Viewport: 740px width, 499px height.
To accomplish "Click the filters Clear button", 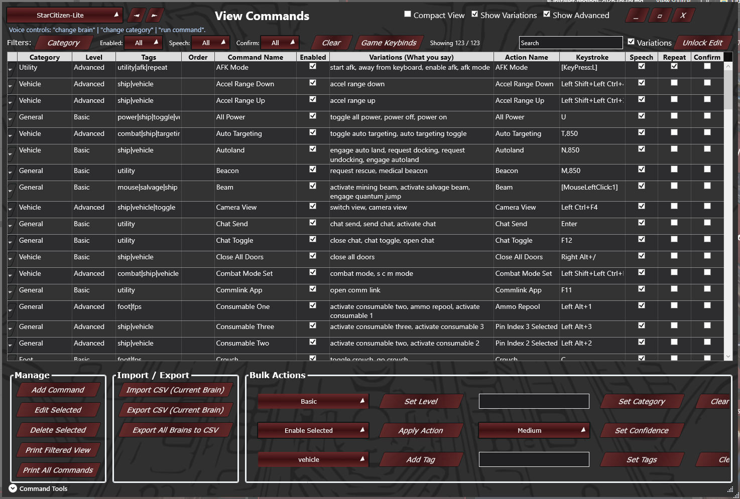I will (331, 43).
